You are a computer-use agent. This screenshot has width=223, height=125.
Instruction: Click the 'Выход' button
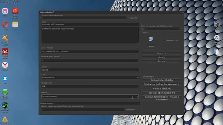tap(162, 57)
